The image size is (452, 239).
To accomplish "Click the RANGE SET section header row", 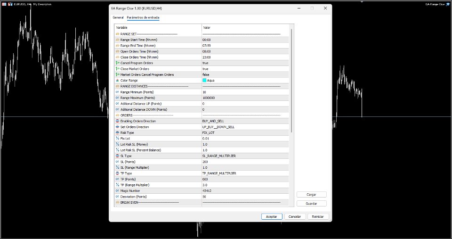I will click(202, 34).
